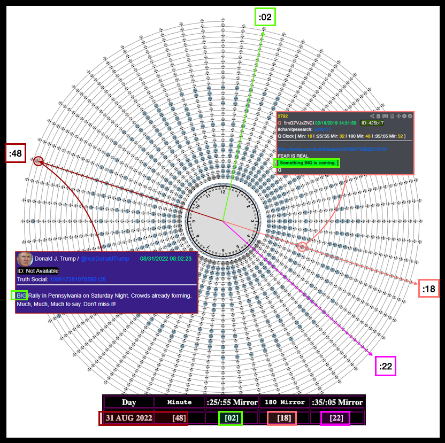Open Truth Social link 108917381078586128
Viewport: 445px width, 443px height.
[78, 279]
